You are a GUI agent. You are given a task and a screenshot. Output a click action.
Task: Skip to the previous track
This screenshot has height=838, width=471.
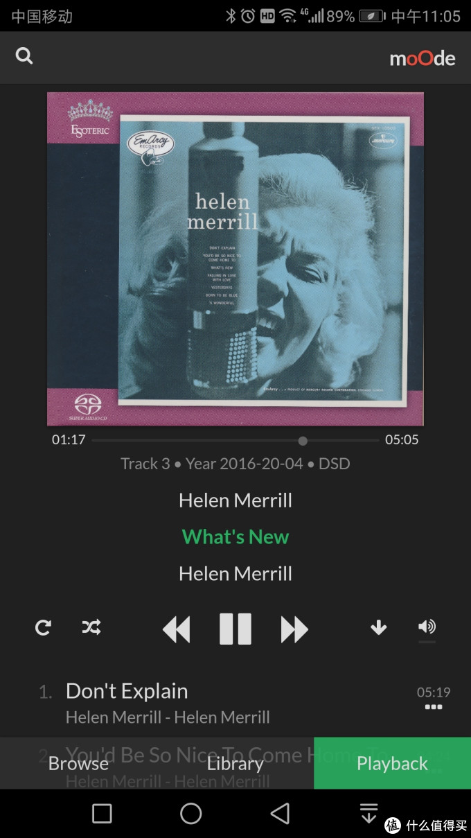pyautogui.click(x=176, y=629)
